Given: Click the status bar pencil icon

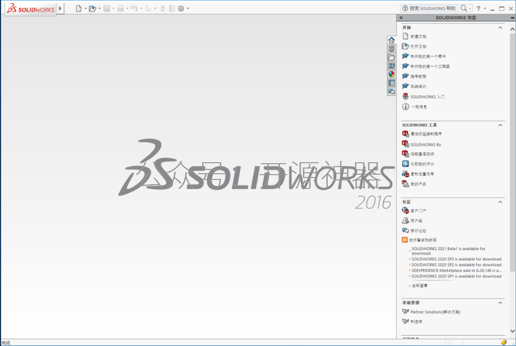Looking at the screenshot, I should [x=504, y=342].
